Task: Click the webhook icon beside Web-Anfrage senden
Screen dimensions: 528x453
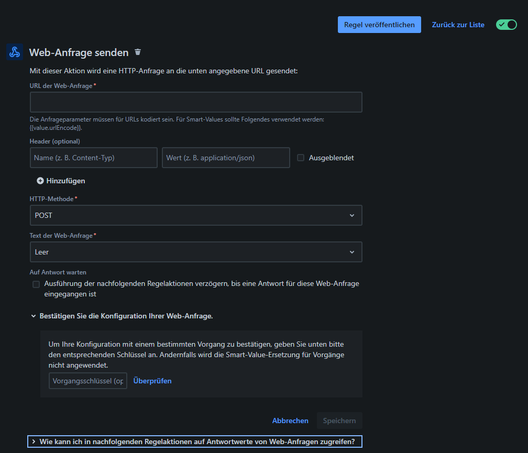Action: [x=15, y=52]
